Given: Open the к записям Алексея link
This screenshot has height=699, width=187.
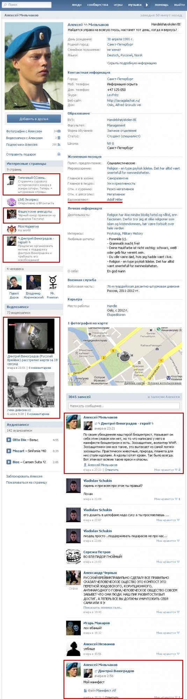Looking at the screenshot, I should pos(164,397).
